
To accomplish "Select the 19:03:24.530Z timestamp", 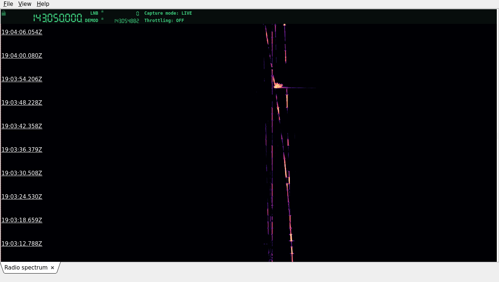I will coord(22,197).
